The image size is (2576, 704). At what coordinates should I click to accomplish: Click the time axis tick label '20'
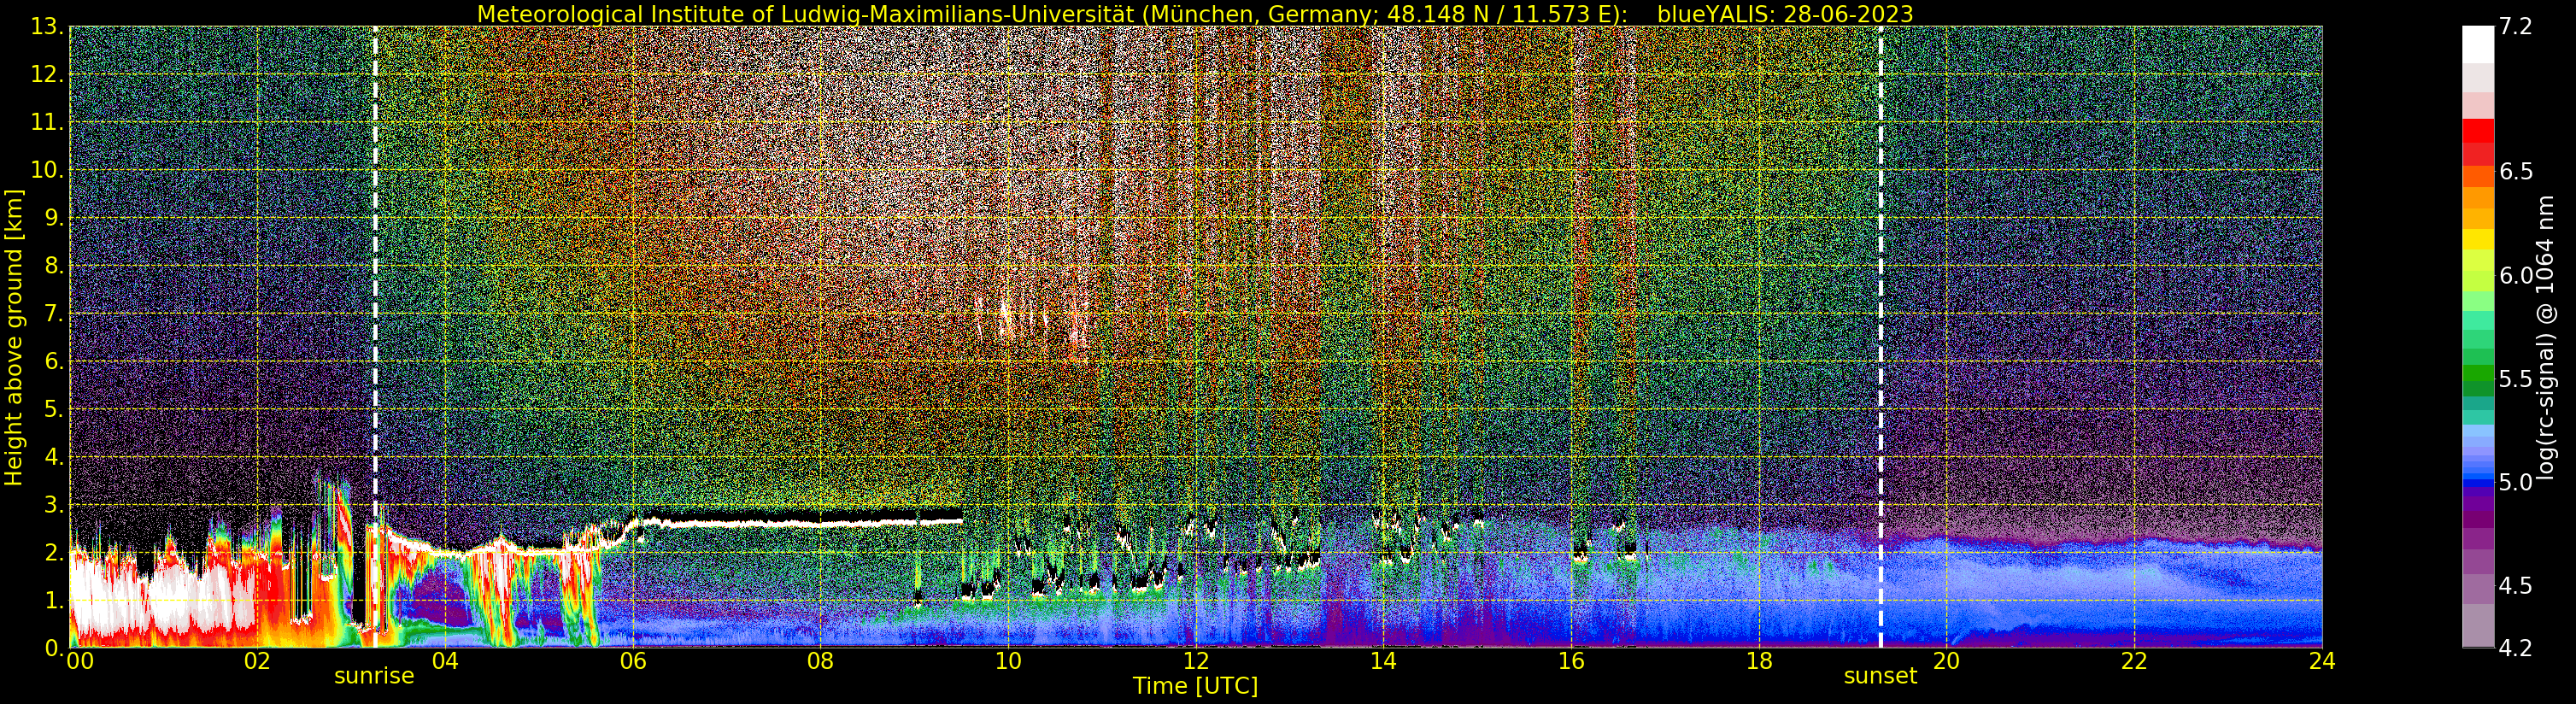(x=1946, y=661)
